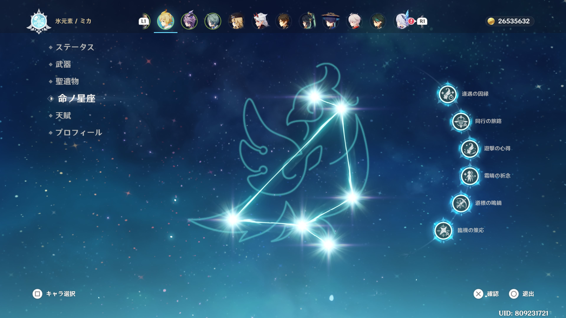Click the square button icon for キャラ選択

(x=37, y=294)
